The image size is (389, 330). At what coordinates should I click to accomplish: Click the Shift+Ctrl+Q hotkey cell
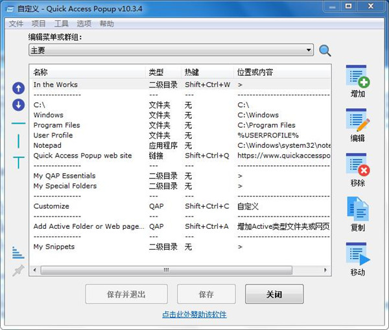[x=207, y=156]
